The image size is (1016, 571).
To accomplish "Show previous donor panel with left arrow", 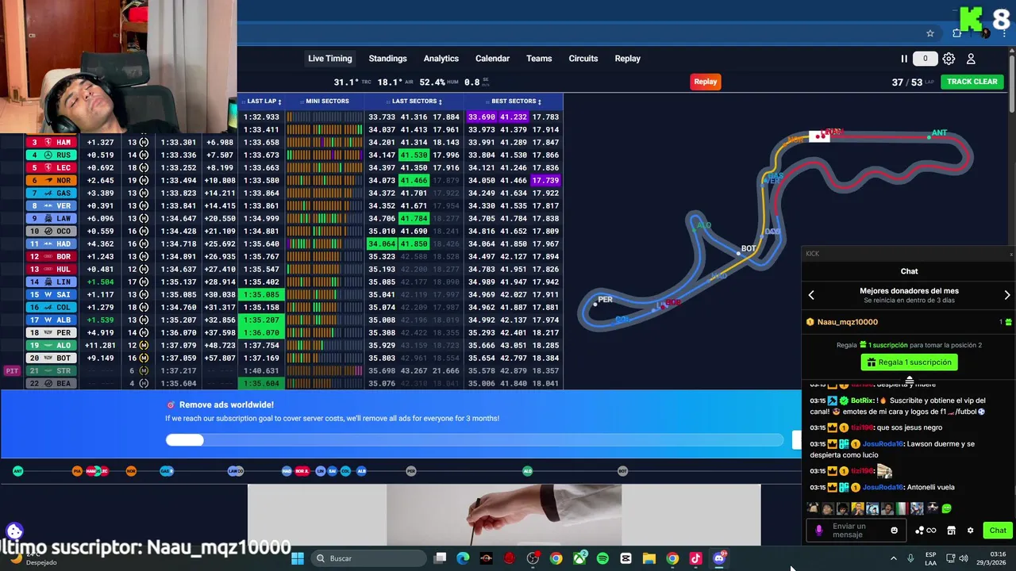I will click(x=811, y=295).
